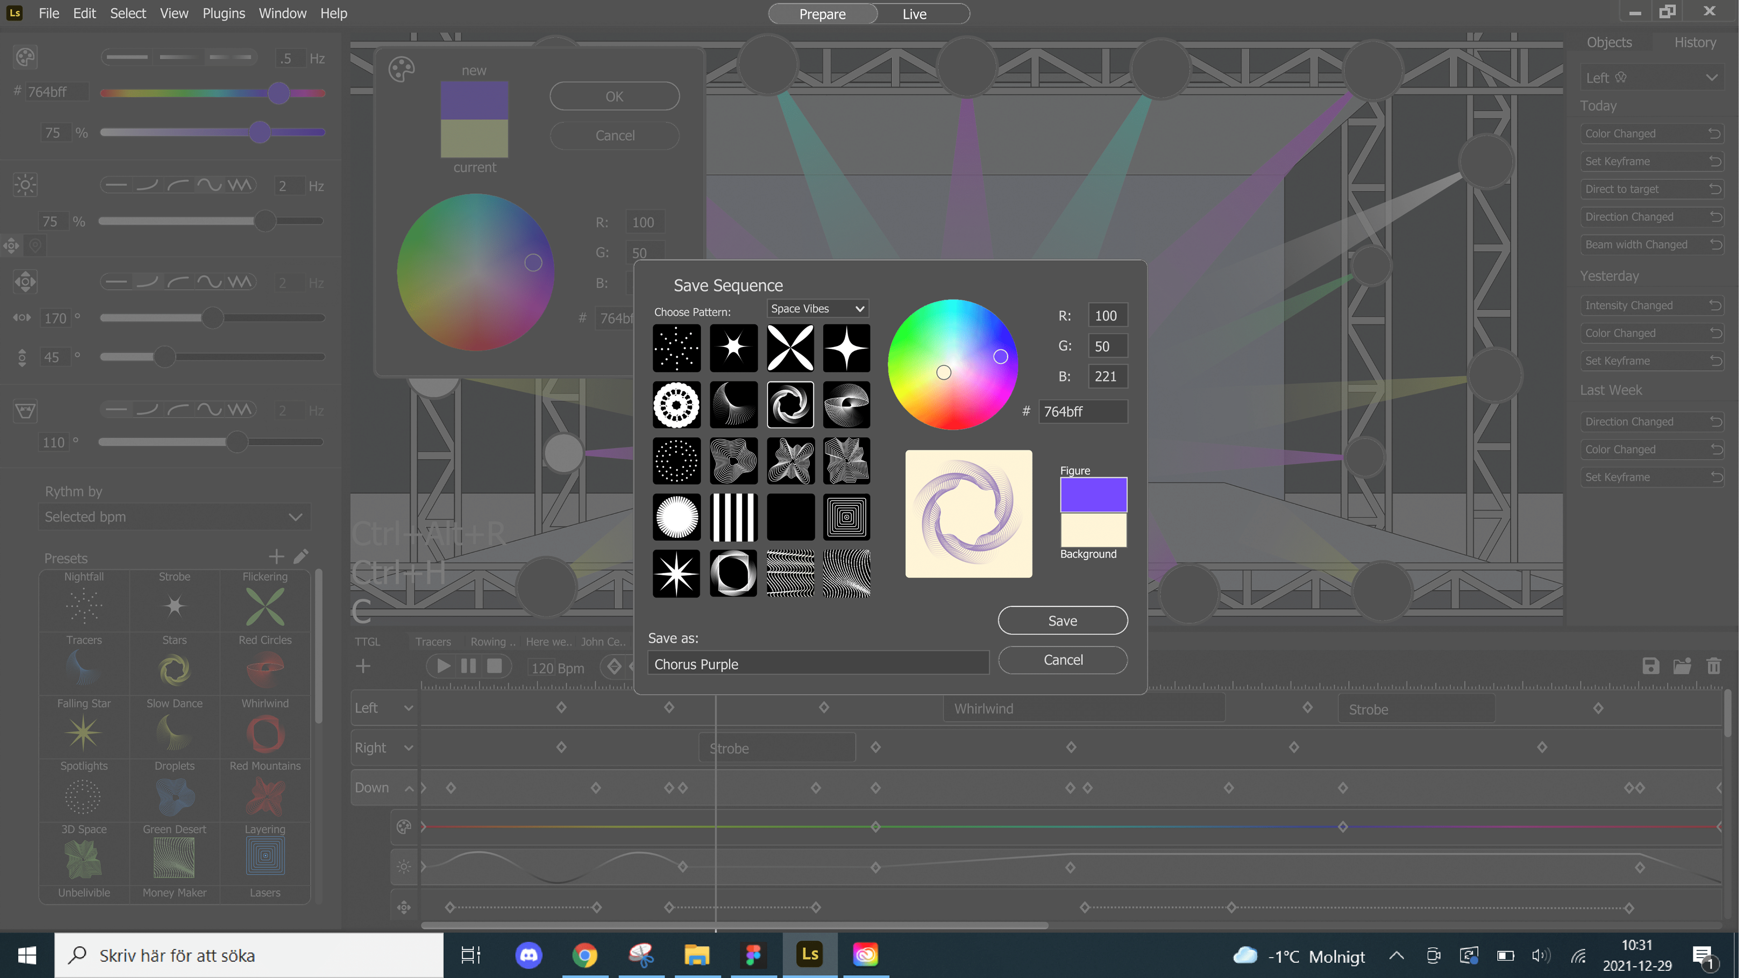Pause the timeline playback

pyautogui.click(x=469, y=666)
